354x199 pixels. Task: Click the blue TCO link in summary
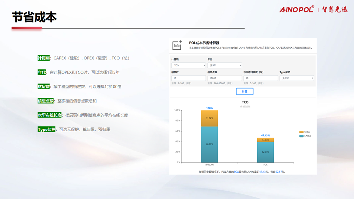tap(236, 172)
